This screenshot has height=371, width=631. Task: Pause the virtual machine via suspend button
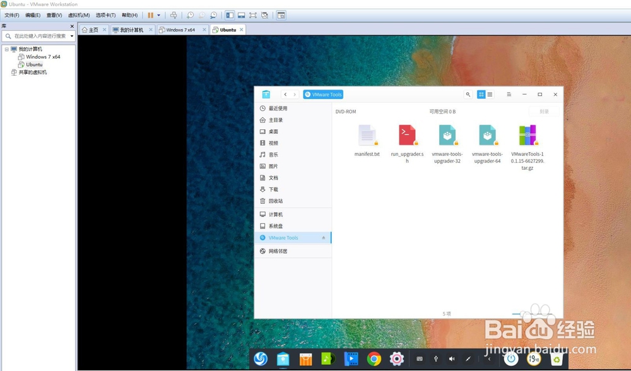click(151, 15)
